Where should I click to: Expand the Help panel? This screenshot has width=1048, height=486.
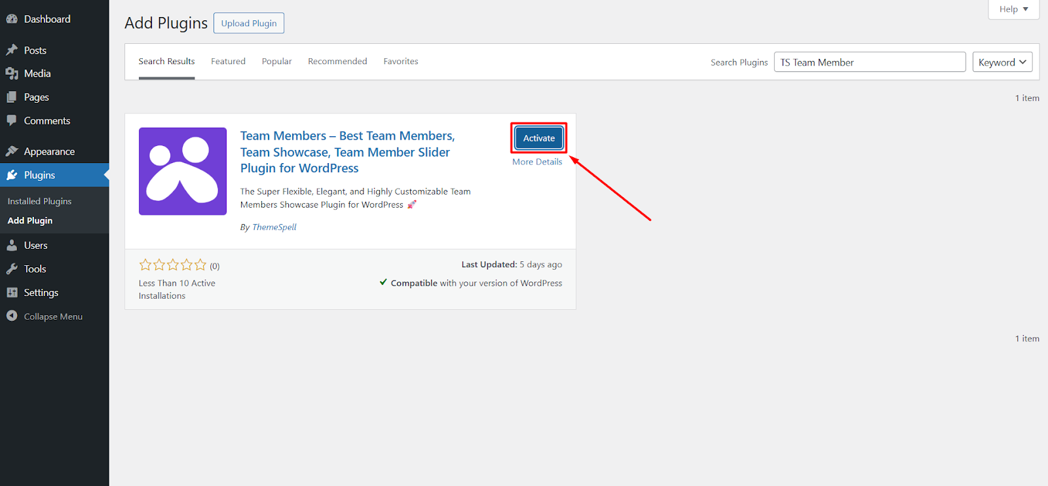pyautogui.click(x=1013, y=9)
